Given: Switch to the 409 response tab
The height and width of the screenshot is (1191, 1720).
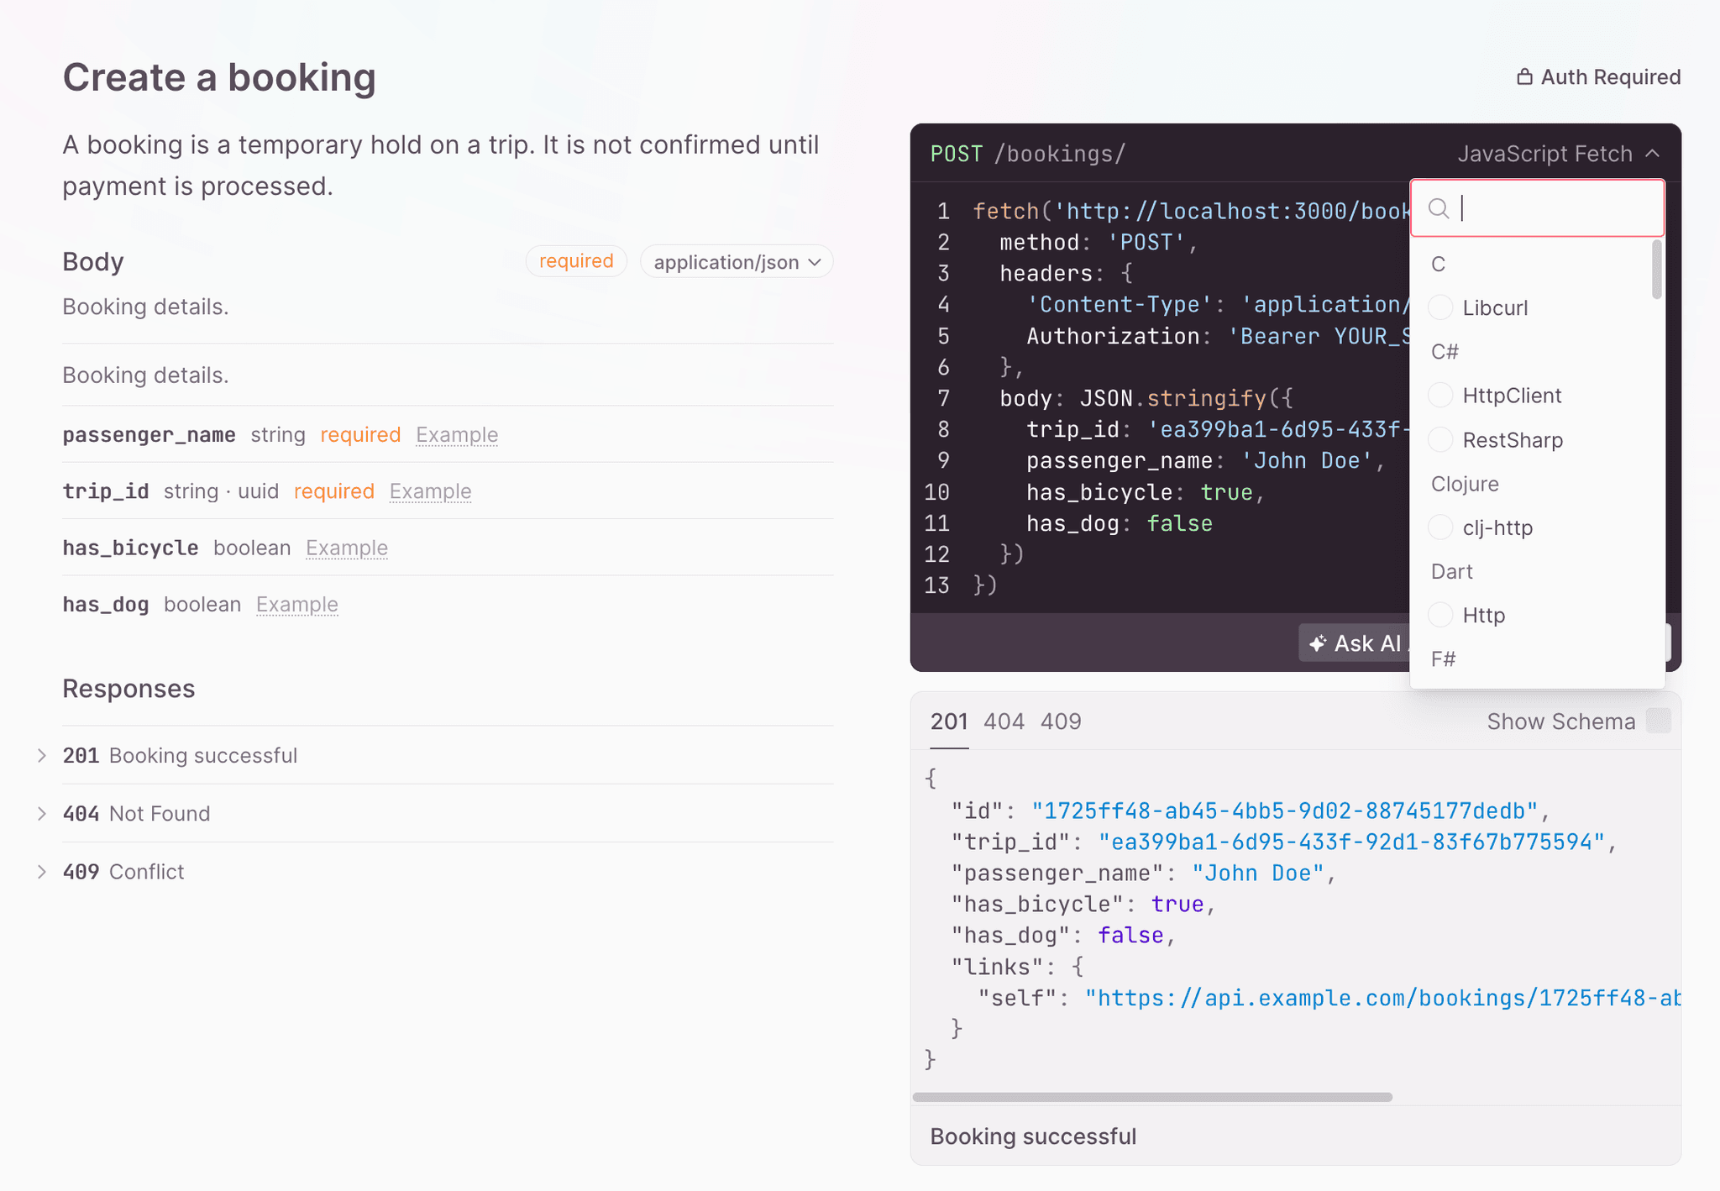Looking at the screenshot, I should (1061, 721).
